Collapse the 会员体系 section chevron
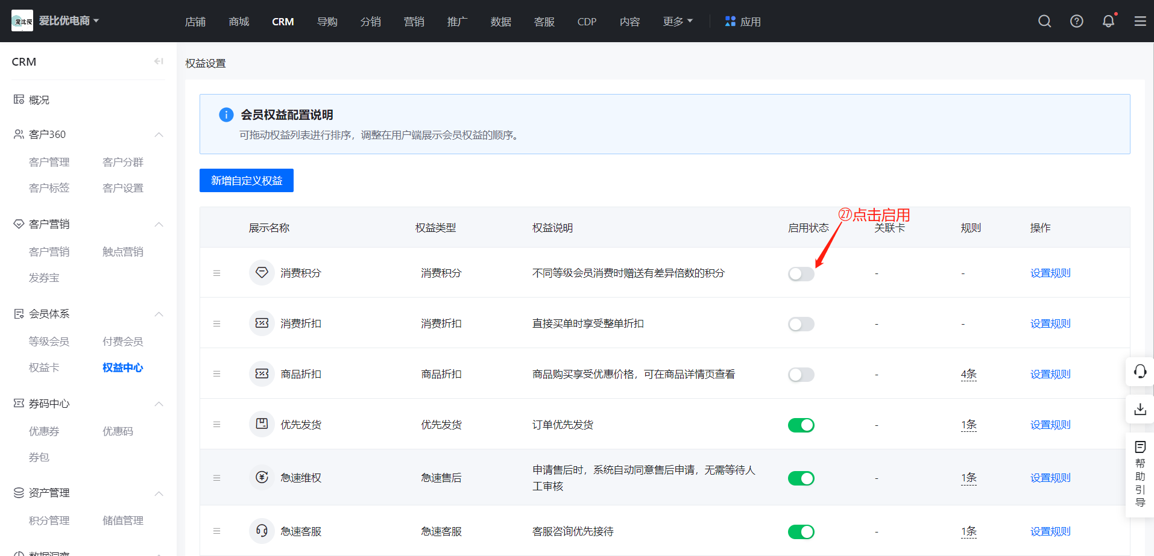 pyautogui.click(x=159, y=314)
